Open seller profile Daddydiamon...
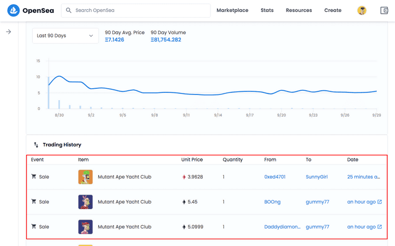 point(282,227)
